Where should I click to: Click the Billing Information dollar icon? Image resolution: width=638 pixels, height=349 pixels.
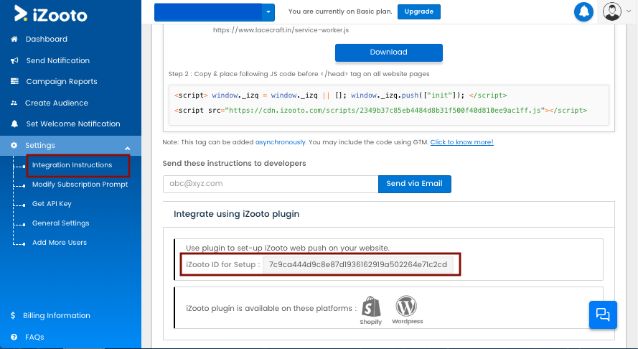tap(13, 315)
